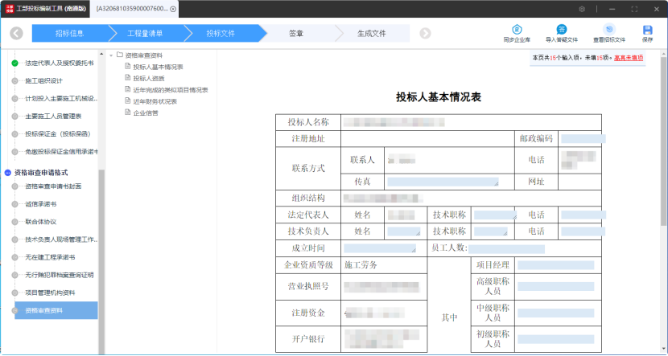Open 查看招标文件 viewer icon
Image resolution: width=668 pixels, height=356 pixels.
click(x=609, y=30)
